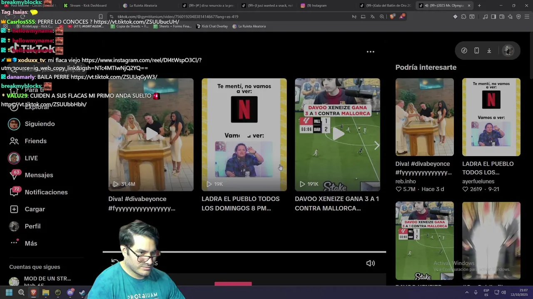This screenshot has height=299, width=533.
Task: Open Mensajes inbox
Action: [31, 175]
